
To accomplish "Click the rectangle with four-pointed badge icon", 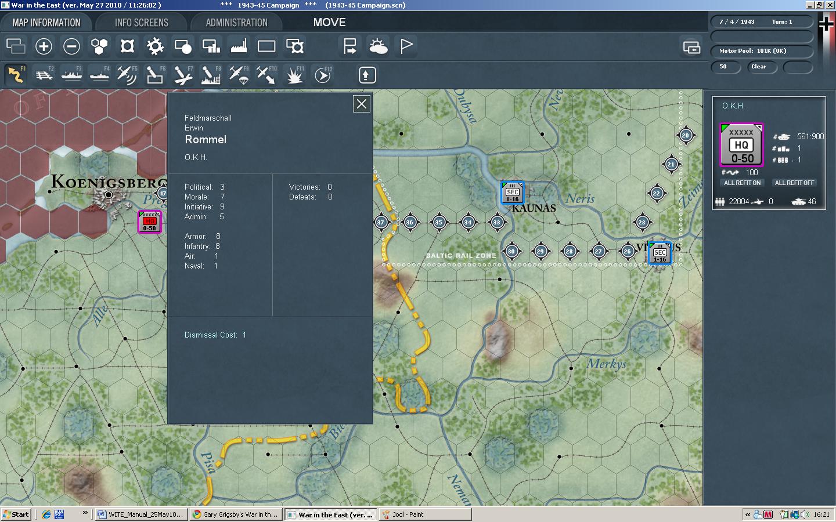I will pos(295,46).
